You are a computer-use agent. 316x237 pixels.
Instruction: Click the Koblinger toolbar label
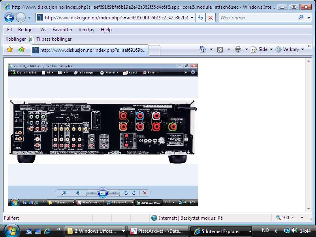click(15, 39)
